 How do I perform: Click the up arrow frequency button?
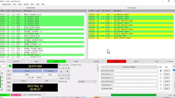61,71
